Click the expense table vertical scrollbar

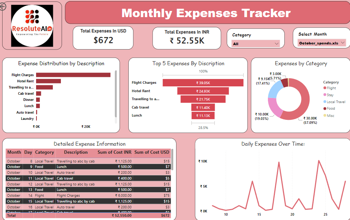point(172,160)
